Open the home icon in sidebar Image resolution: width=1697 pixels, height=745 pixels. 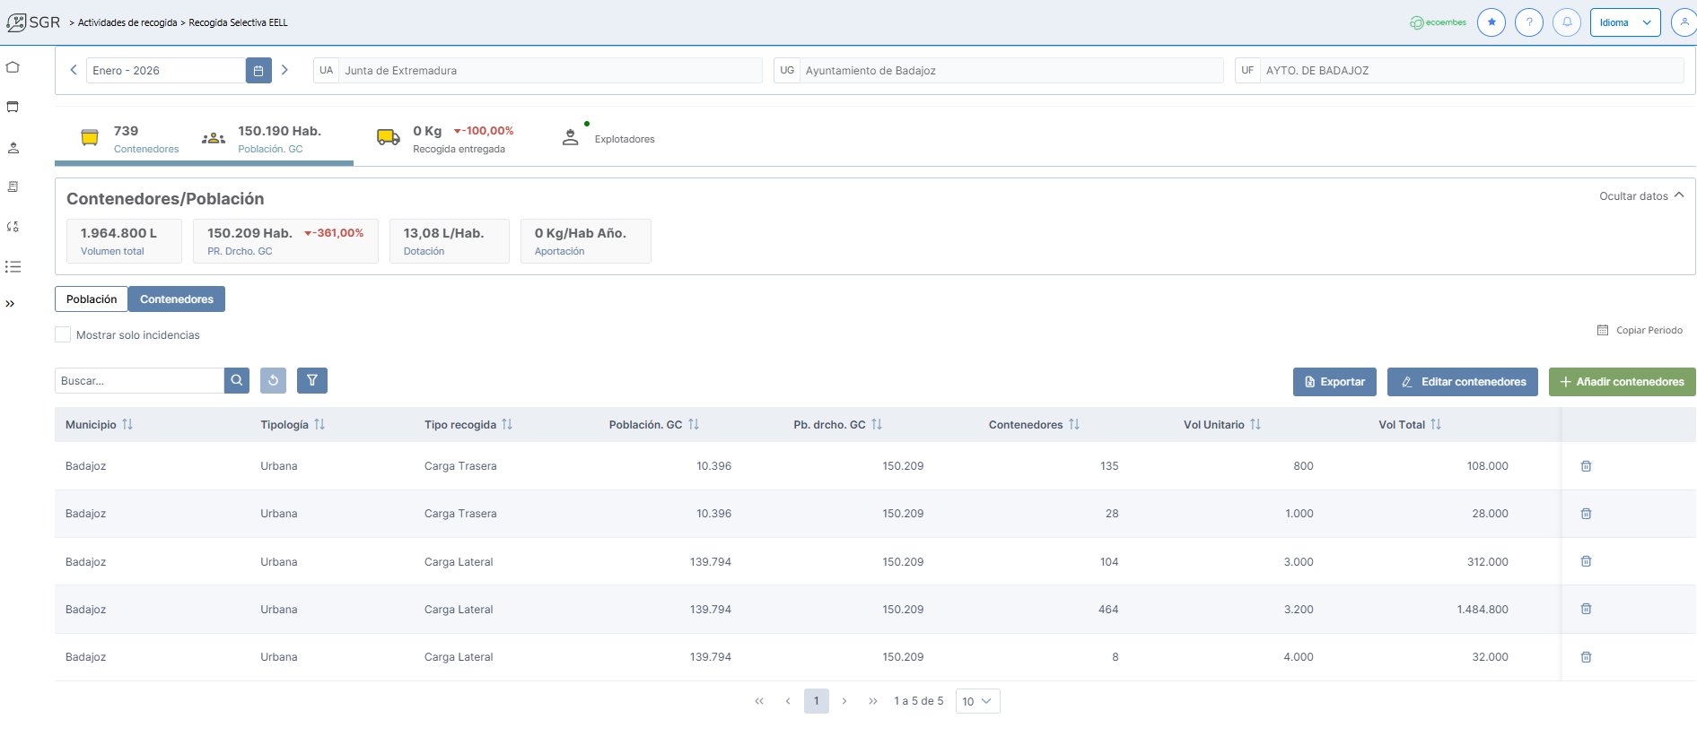coord(13,67)
